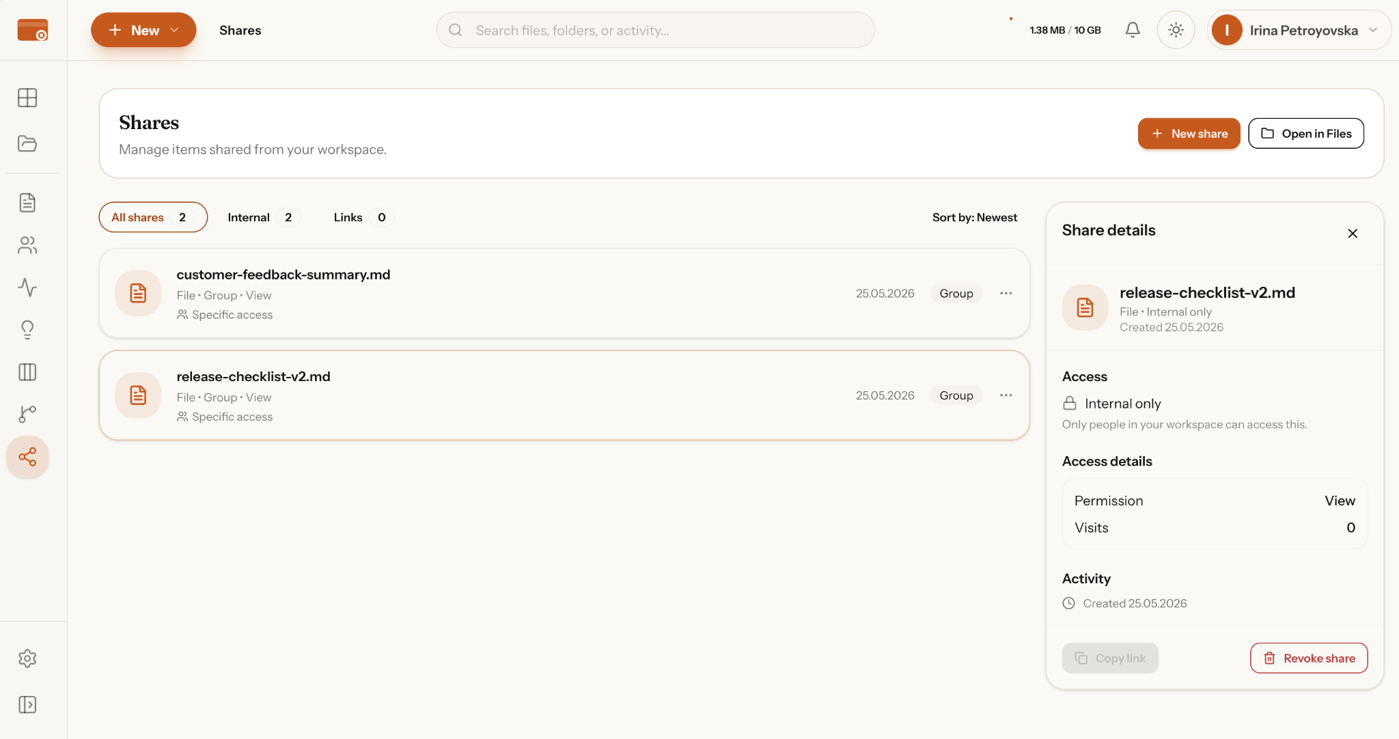Open the git branch icon in sidebar

27,415
